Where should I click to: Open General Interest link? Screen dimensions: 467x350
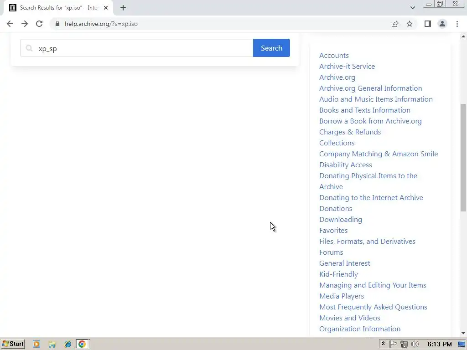(x=345, y=263)
